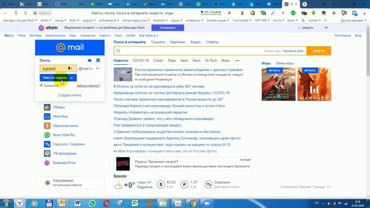Viewport: 370px width, 208px height.
Task: Click the search magnifier icon in search box
Action: (x=119, y=51)
